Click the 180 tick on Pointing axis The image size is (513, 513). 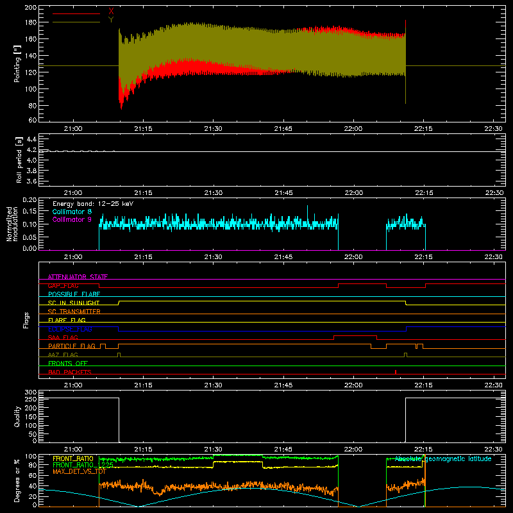tap(30, 22)
